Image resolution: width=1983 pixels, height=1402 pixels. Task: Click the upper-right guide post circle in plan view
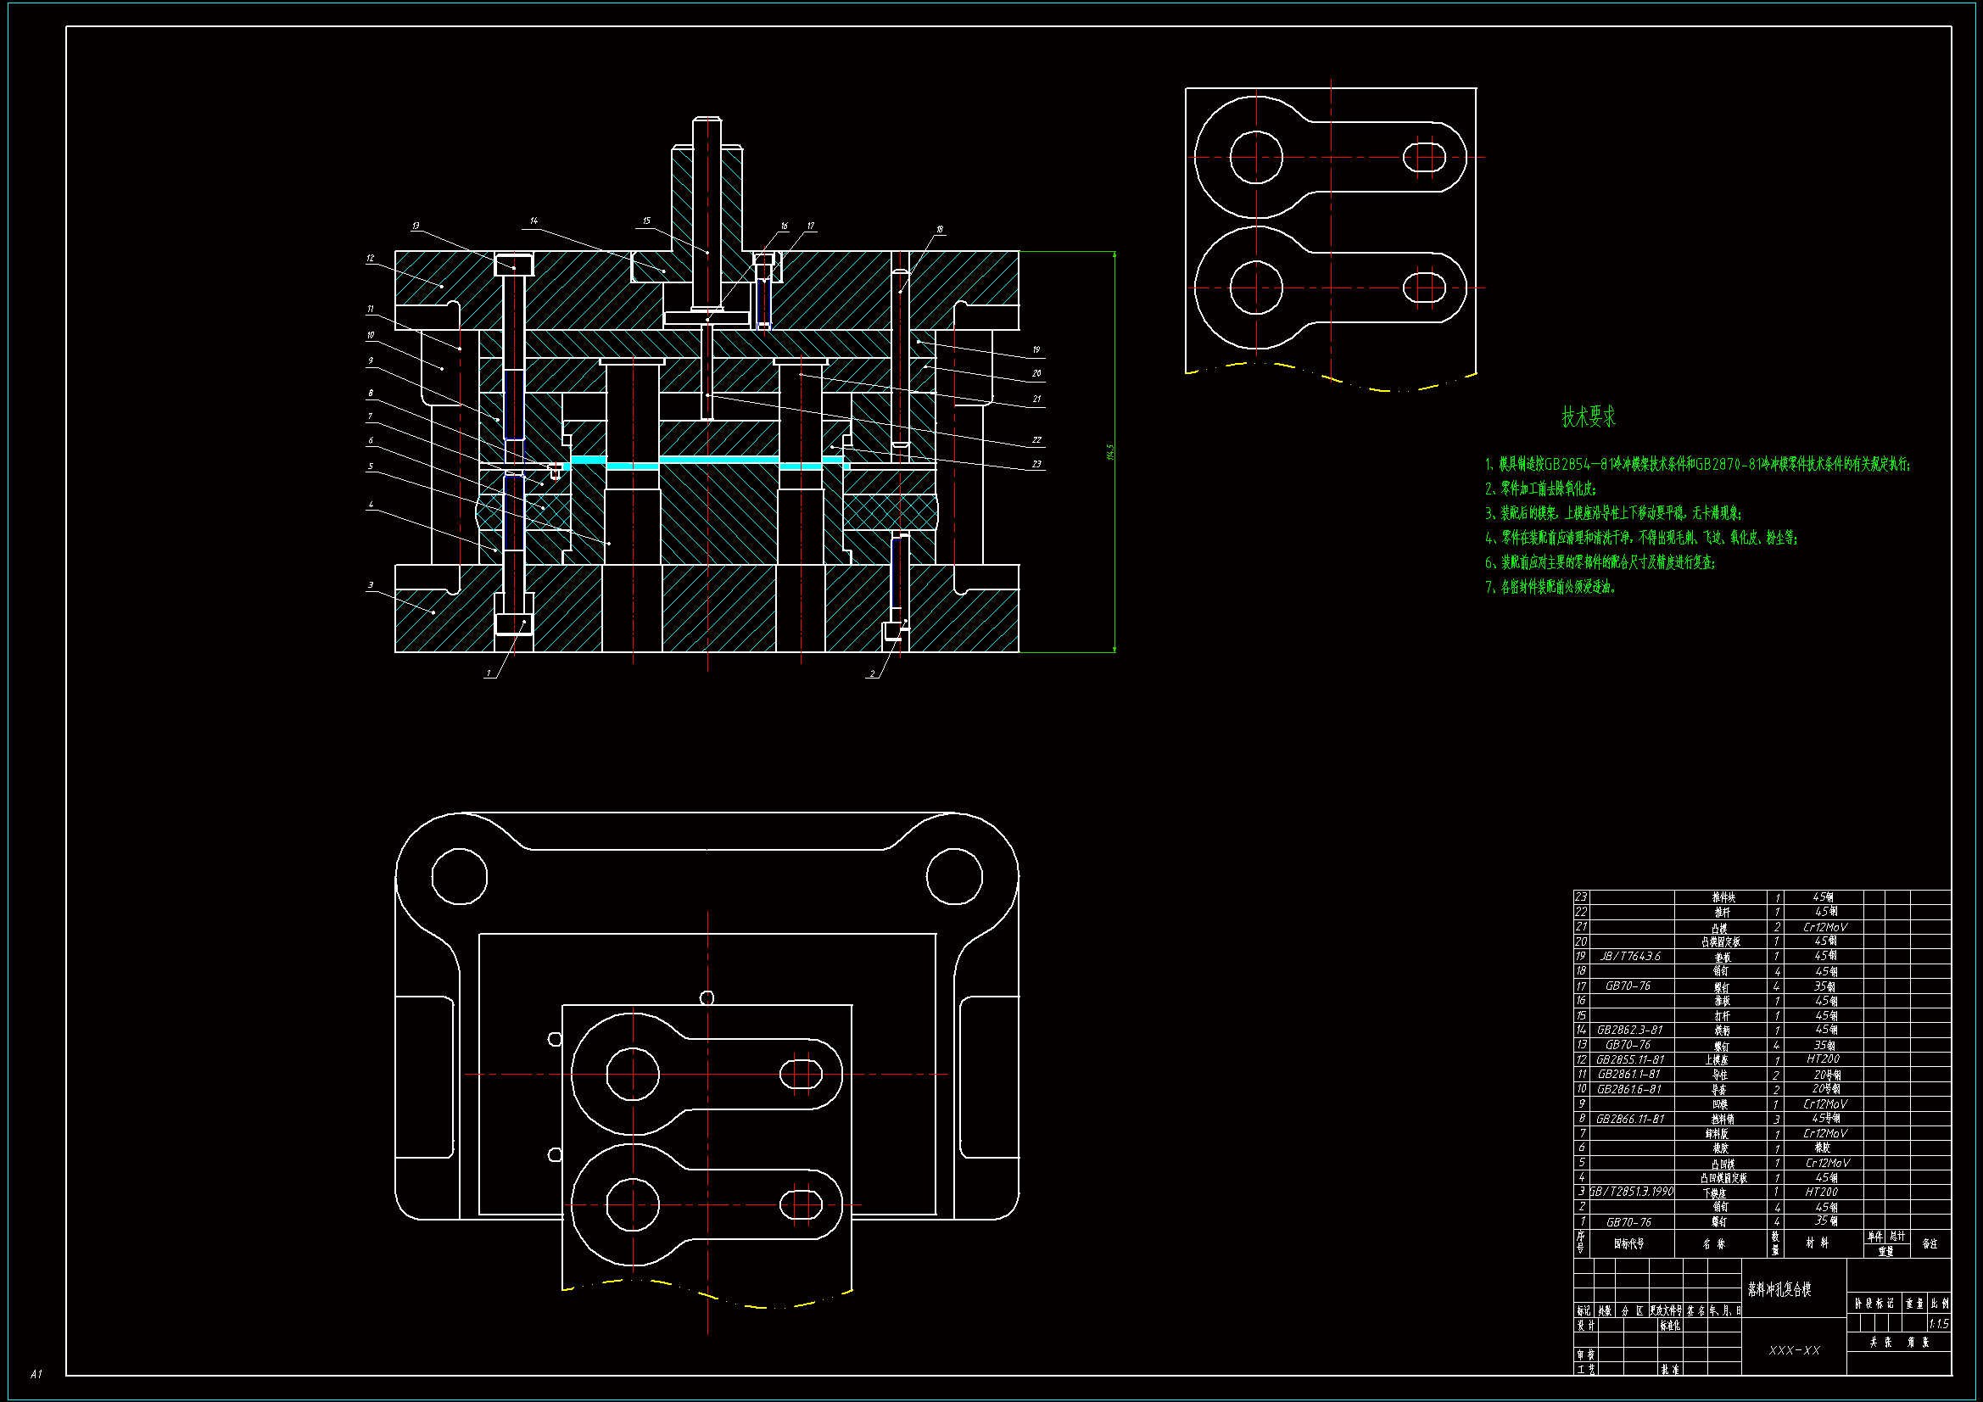(953, 876)
